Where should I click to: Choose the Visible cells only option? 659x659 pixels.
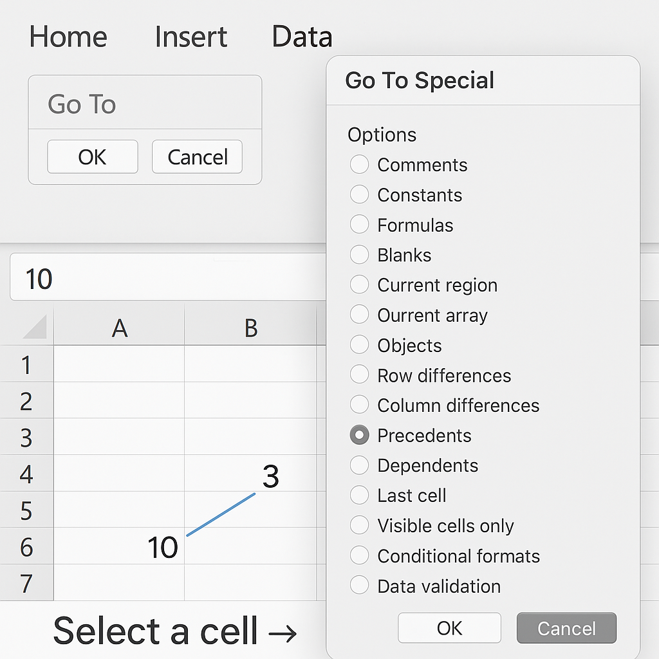[359, 525]
